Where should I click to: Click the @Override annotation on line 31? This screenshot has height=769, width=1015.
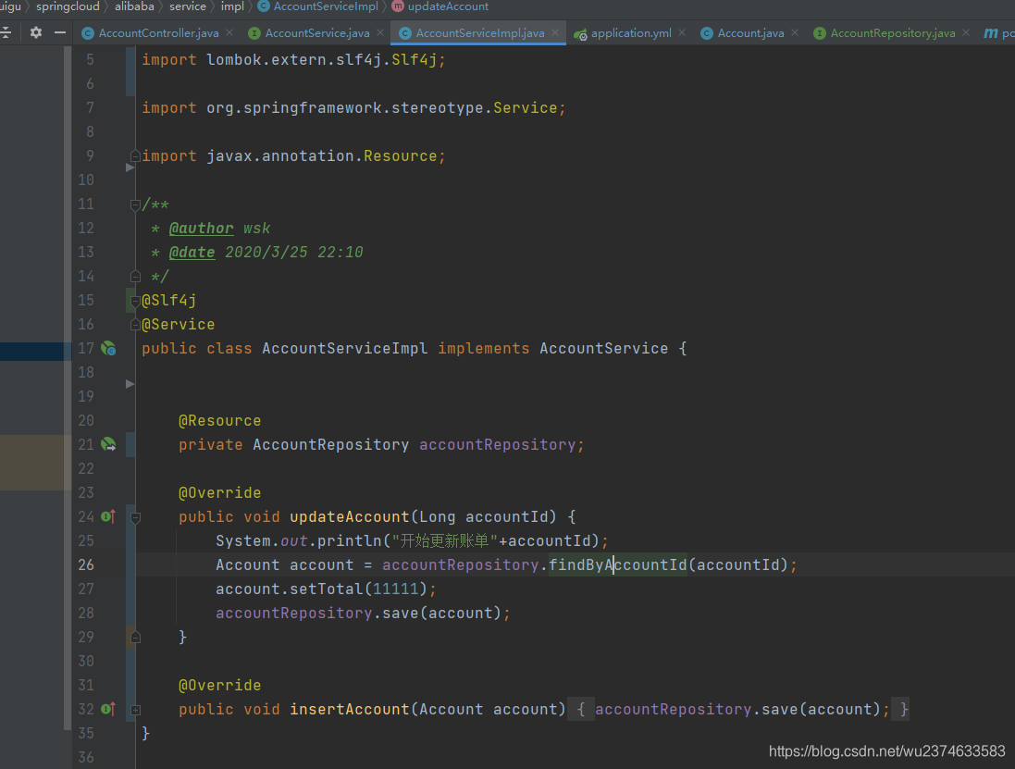click(x=220, y=685)
